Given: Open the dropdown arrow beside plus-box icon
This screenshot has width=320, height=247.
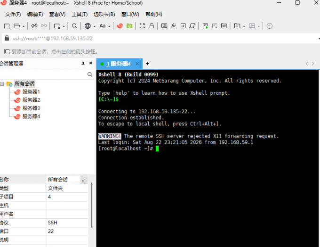Looking at the screenshot, I should point(244,26).
